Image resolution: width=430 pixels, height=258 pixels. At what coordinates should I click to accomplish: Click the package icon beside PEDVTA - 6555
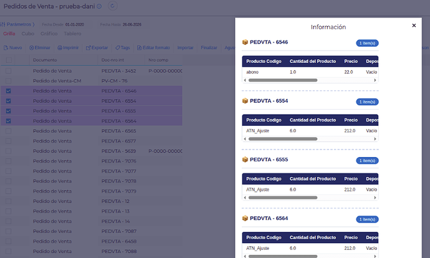tap(245, 160)
